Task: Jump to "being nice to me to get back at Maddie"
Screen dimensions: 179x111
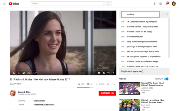Action: click(x=142, y=42)
